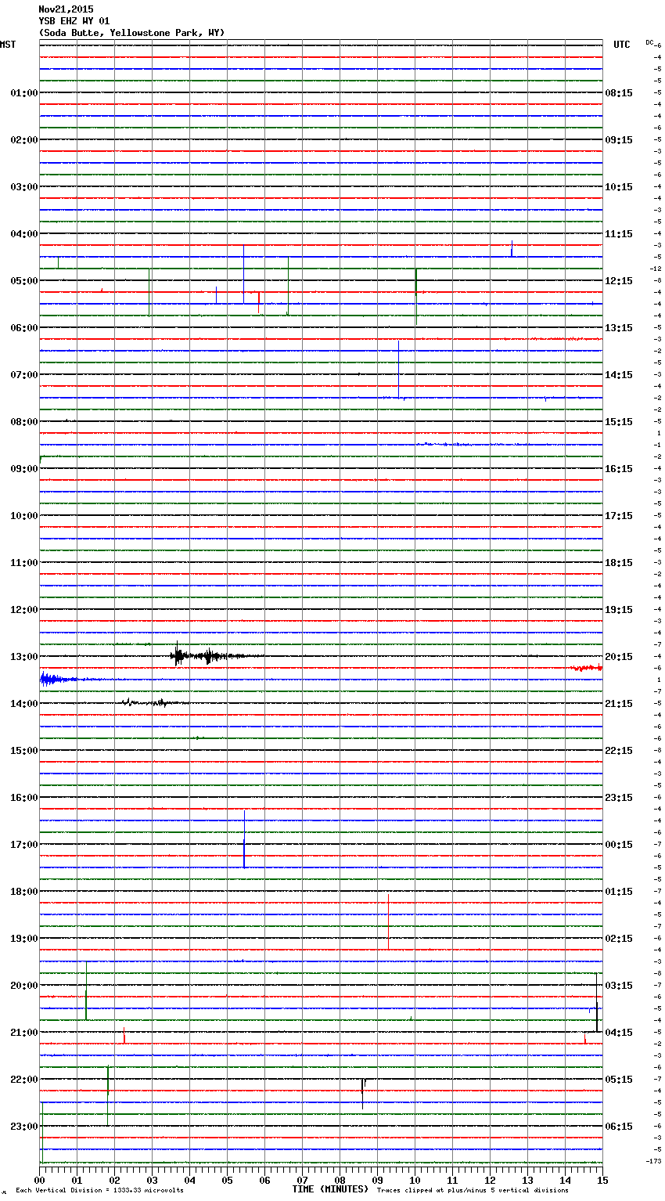Click the 15:15 UTC time label
The width and height of the screenshot is (665, 1201).
coord(619,422)
